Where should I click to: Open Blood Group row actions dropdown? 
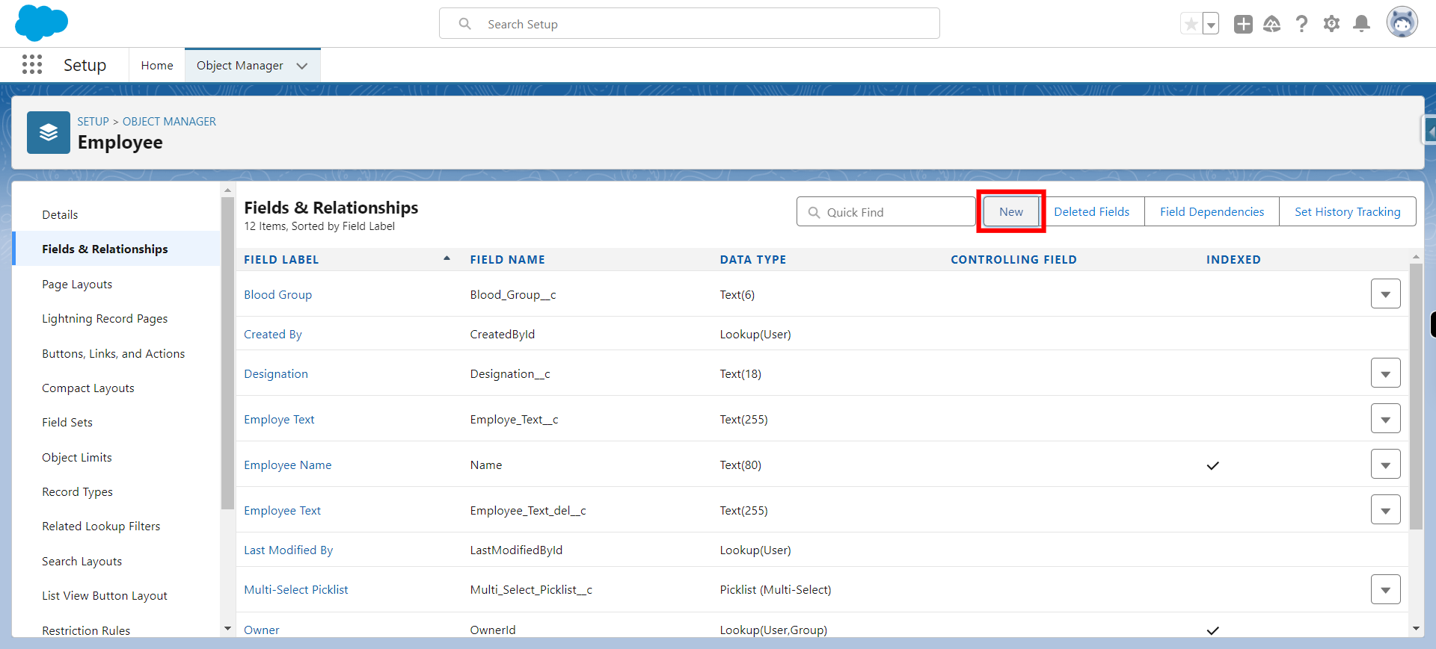coord(1385,294)
